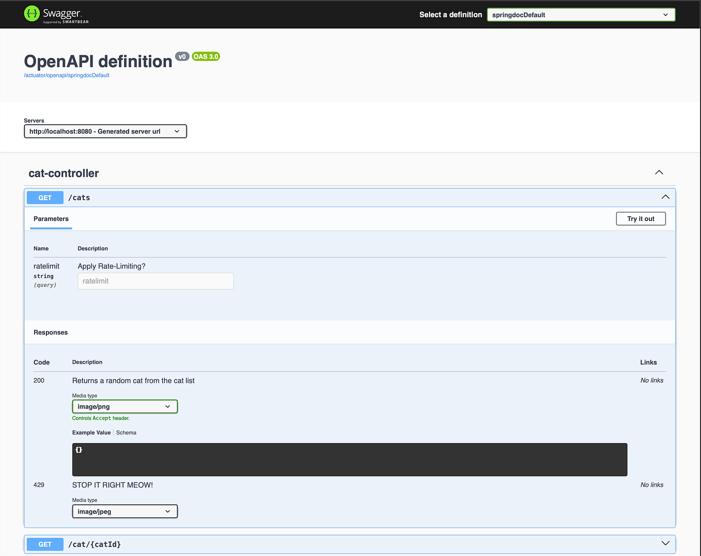Open the /actuator/openapi/springdocDefault link
The width and height of the screenshot is (701, 556).
[66, 75]
